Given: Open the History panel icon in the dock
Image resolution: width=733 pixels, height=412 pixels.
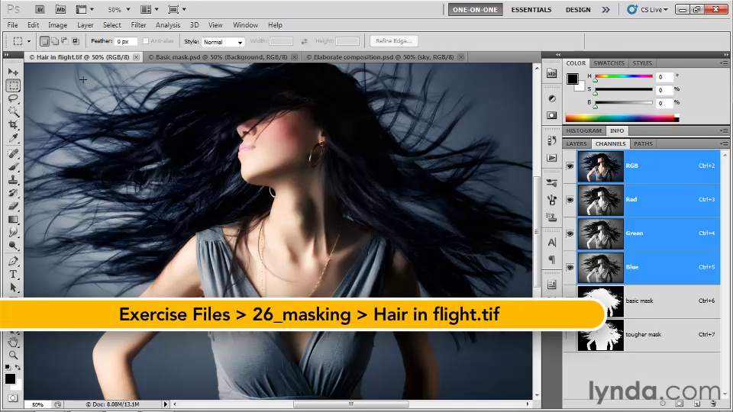Looking at the screenshot, I should click(x=551, y=140).
